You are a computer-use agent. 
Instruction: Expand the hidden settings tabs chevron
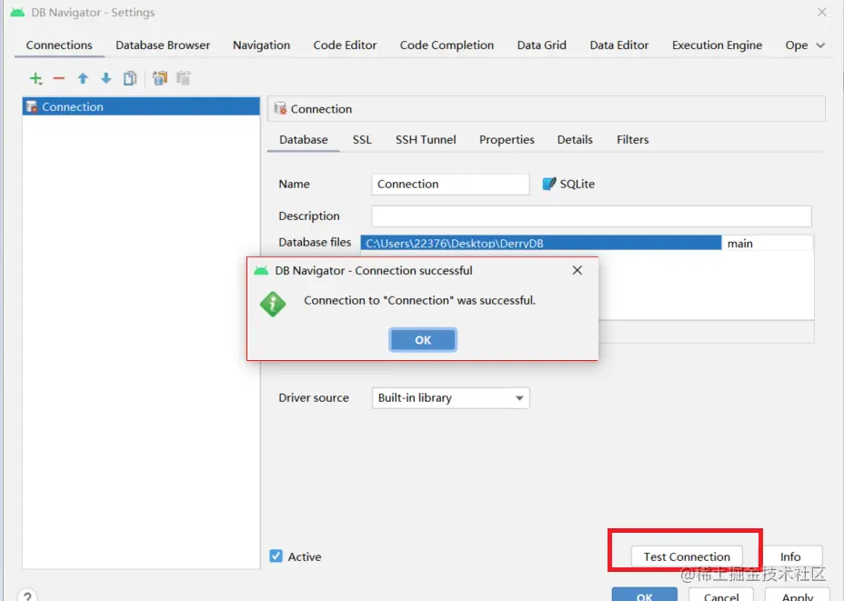click(x=820, y=45)
